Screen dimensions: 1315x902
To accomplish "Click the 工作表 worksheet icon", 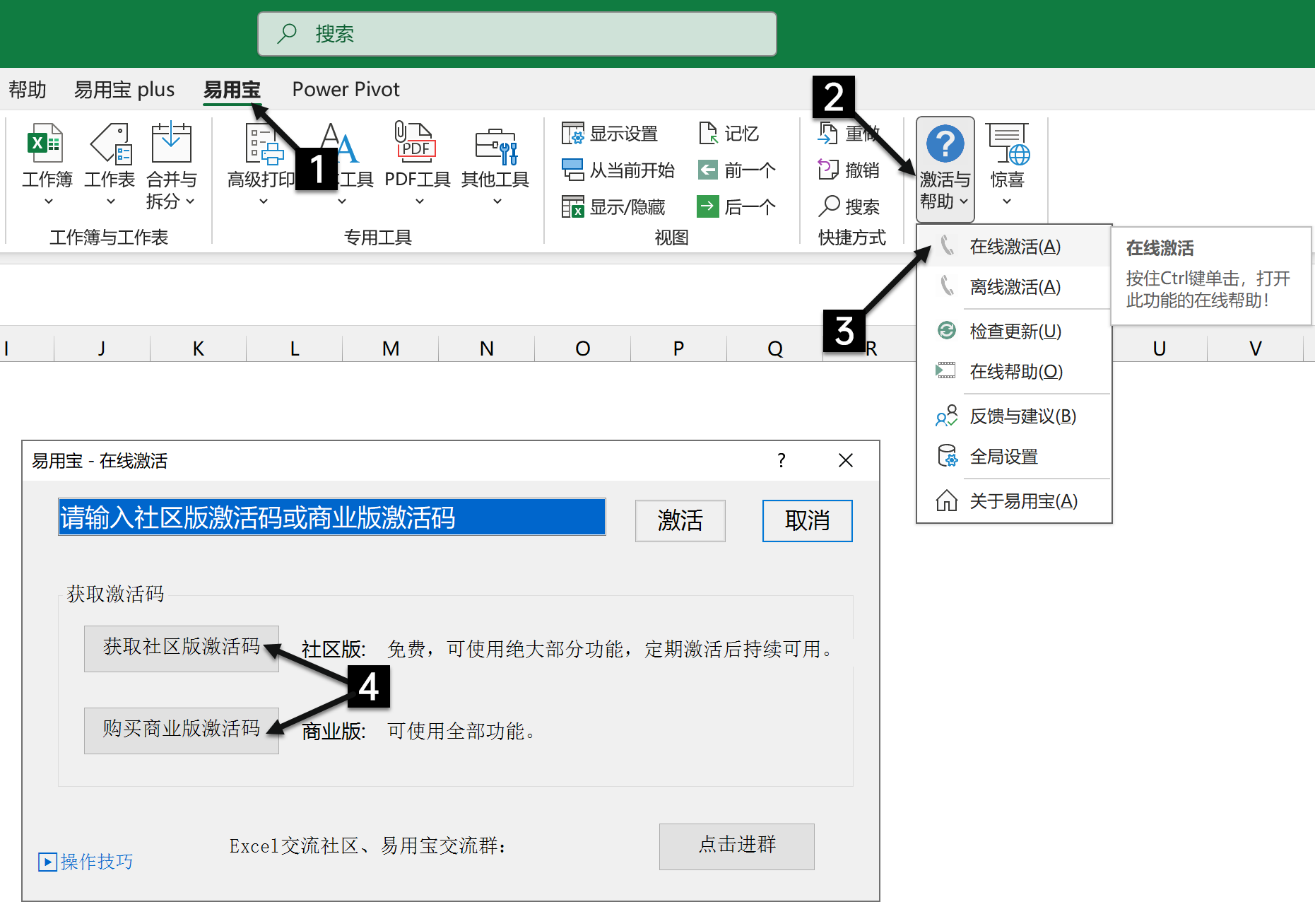I will (110, 143).
